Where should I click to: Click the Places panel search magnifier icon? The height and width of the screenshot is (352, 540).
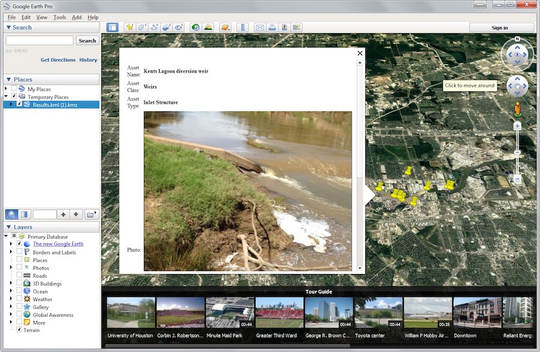tap(12, 214)
